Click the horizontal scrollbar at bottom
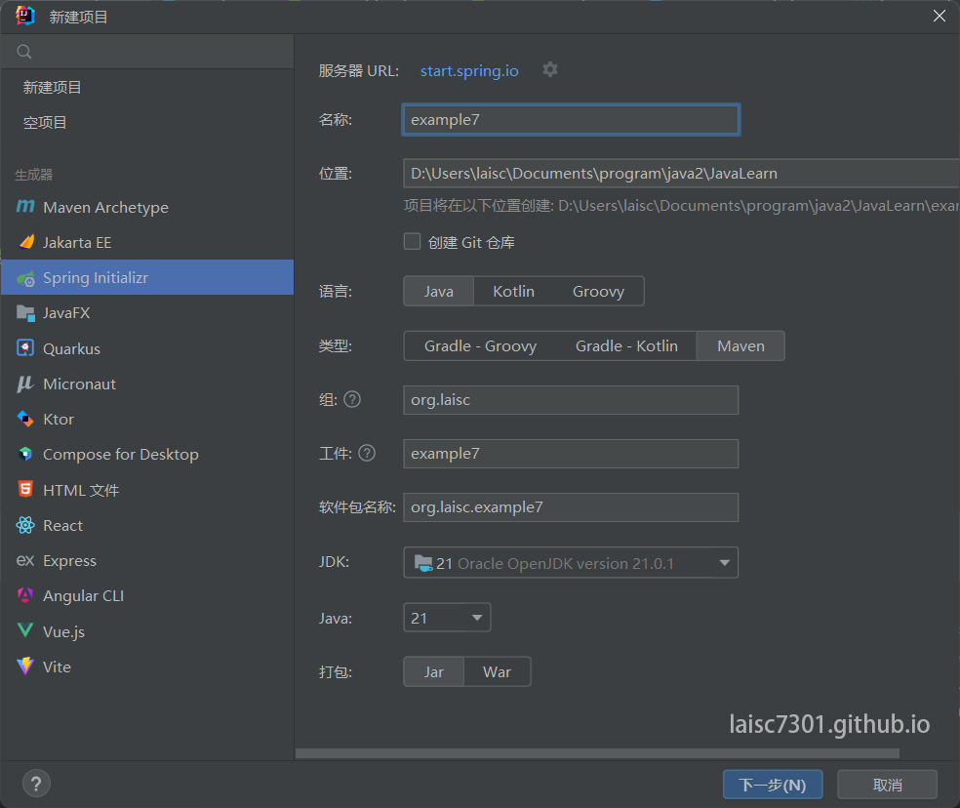960x808 pixels. click(x=597, y=753)
